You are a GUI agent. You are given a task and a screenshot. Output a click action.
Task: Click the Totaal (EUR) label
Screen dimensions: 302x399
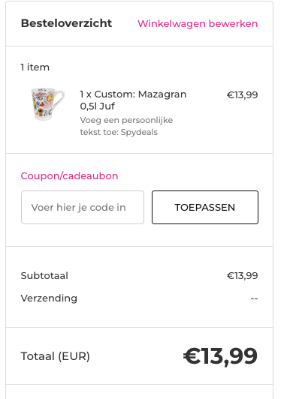(x=56, y=356)
